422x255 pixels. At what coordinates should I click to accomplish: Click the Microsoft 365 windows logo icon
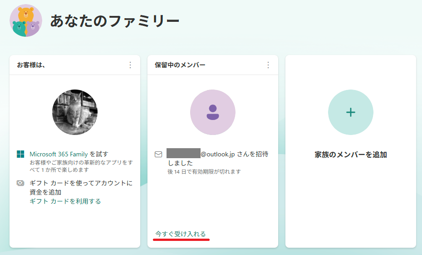pos(20,154)
